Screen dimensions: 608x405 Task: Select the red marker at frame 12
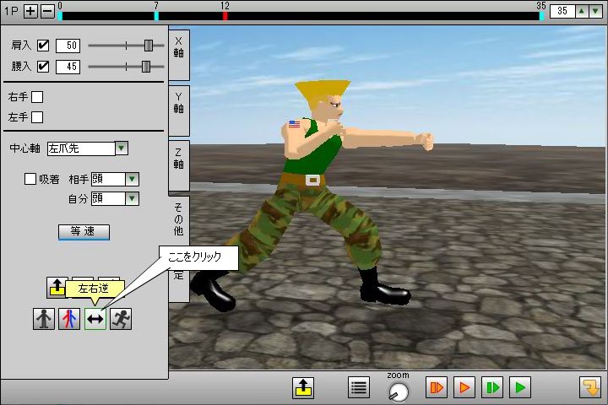[225, 15]
